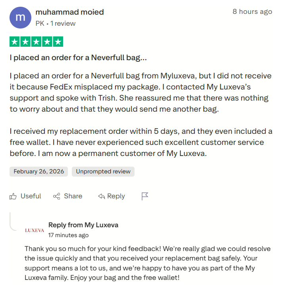Click the middle green rating star

pyautogui.click(x=37, y=42)
